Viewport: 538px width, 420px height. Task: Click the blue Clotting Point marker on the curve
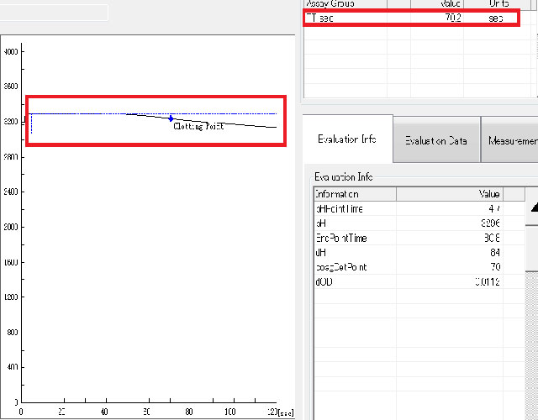[x=171, y=118]
